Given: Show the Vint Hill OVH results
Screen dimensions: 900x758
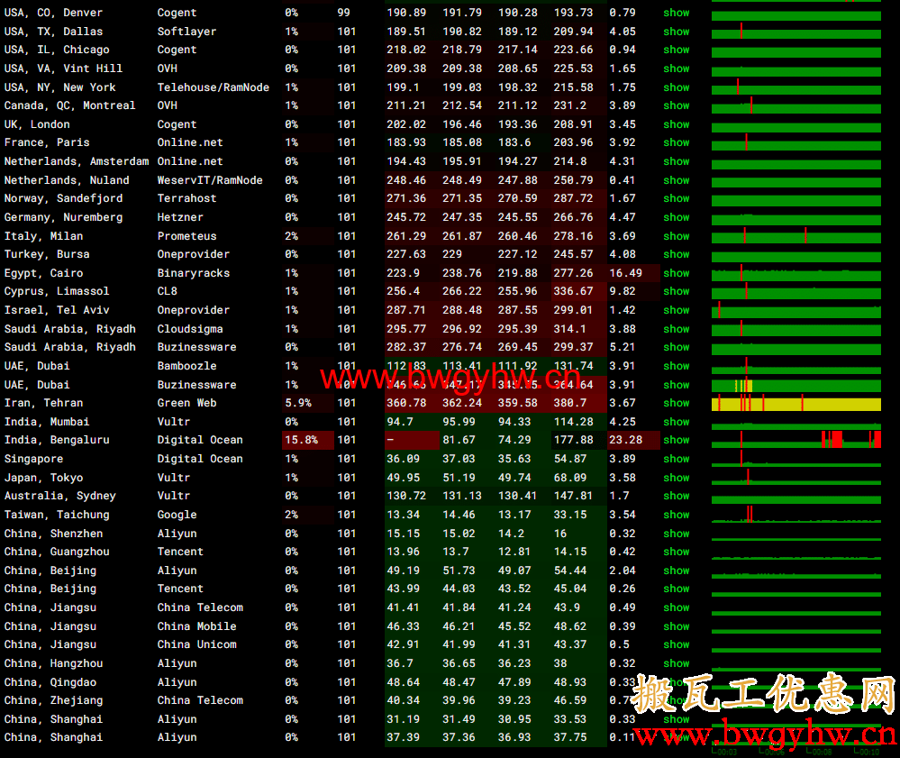Looking at the screenshot, I should pos(677,68).
